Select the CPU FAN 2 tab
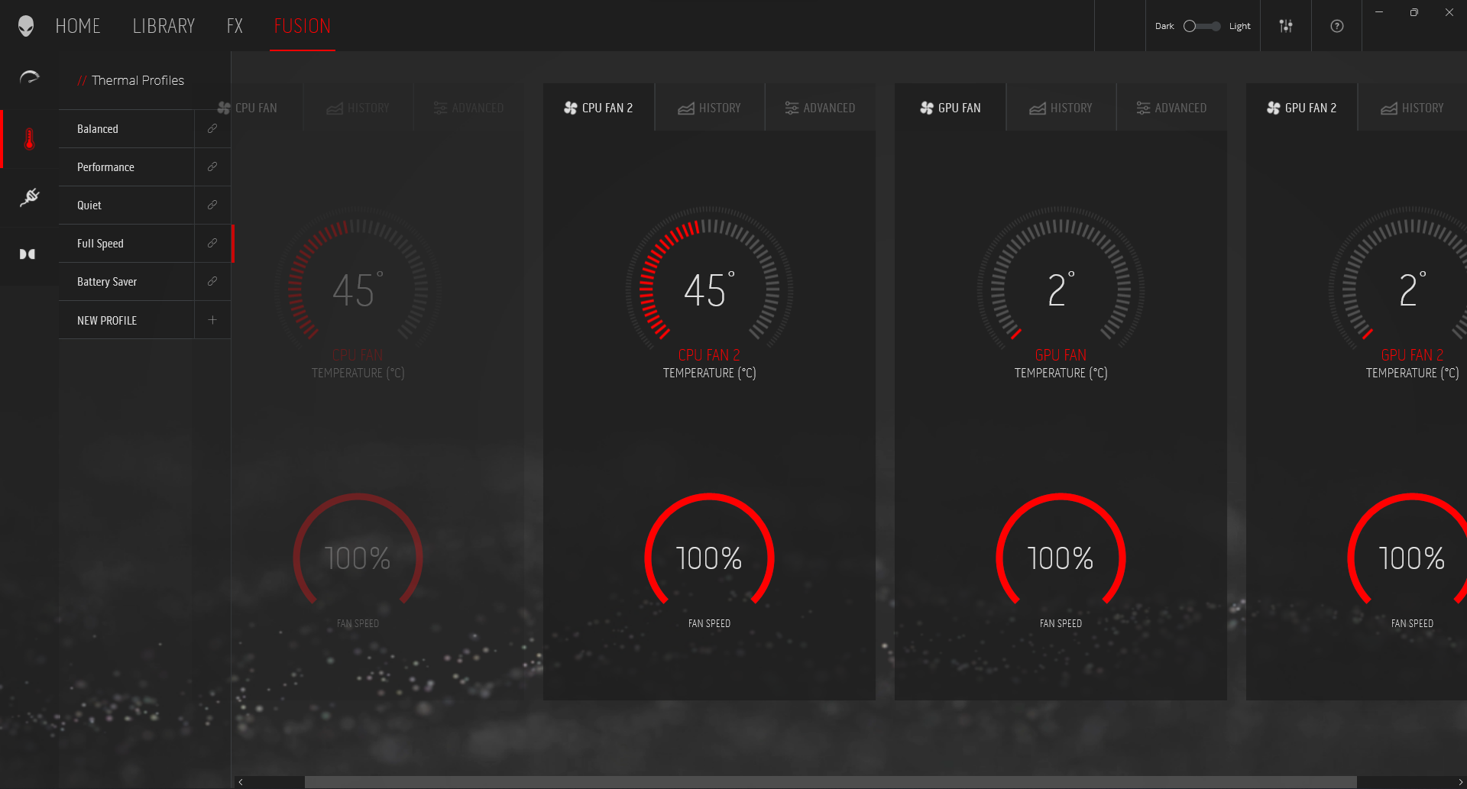This screenshot has height=789, width=1467. (x=599, y=108)
